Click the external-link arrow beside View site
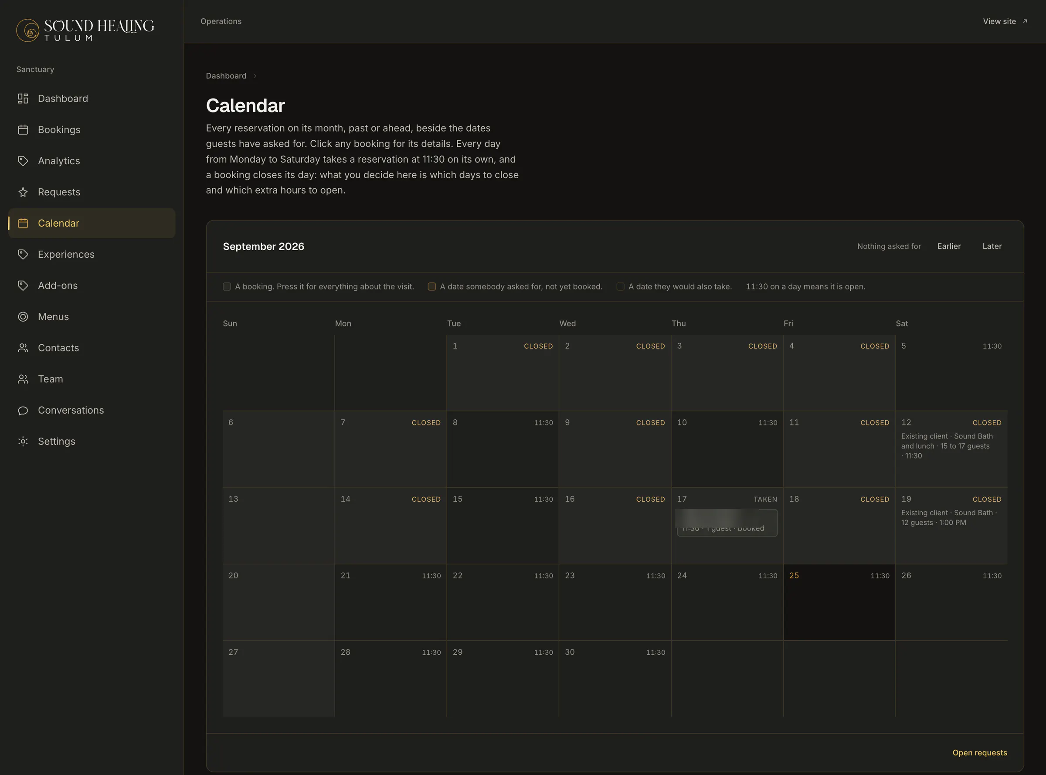The width and height of the screenshot is (1046, 775). [1025, 21]
